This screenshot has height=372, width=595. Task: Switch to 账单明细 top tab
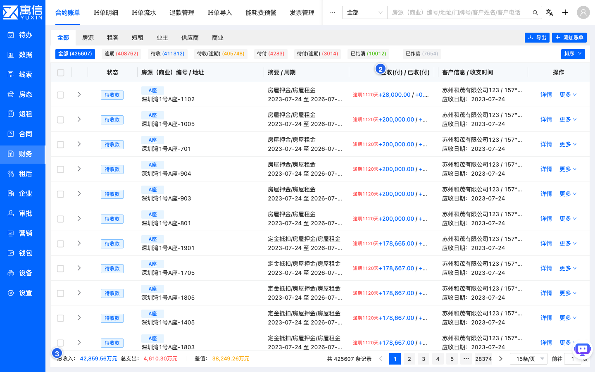click(106, 13)
